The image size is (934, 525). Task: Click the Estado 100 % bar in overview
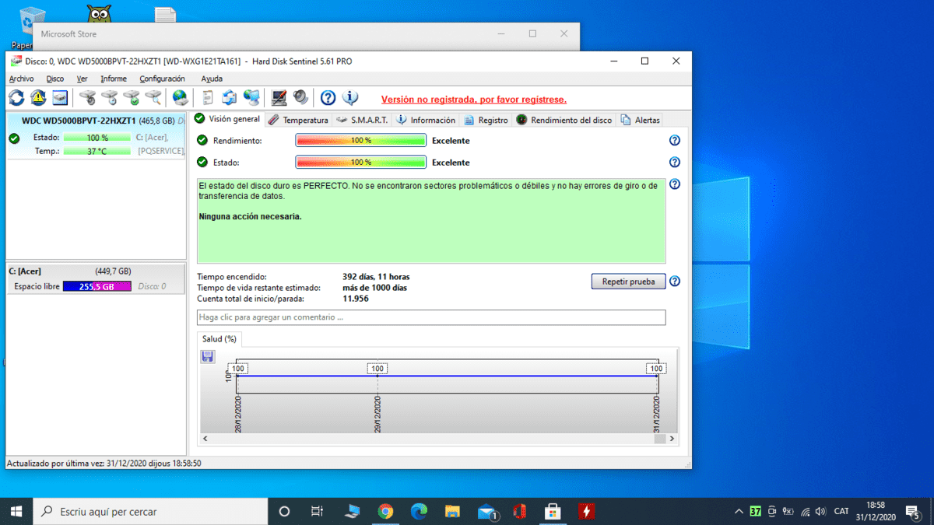pyautogui.click(x=360, y=163)
